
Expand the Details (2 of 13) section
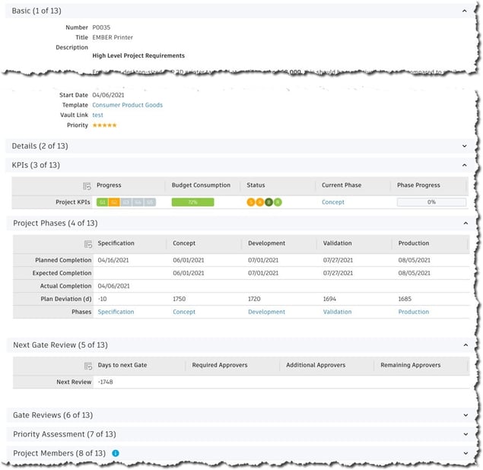click(464, 146)
